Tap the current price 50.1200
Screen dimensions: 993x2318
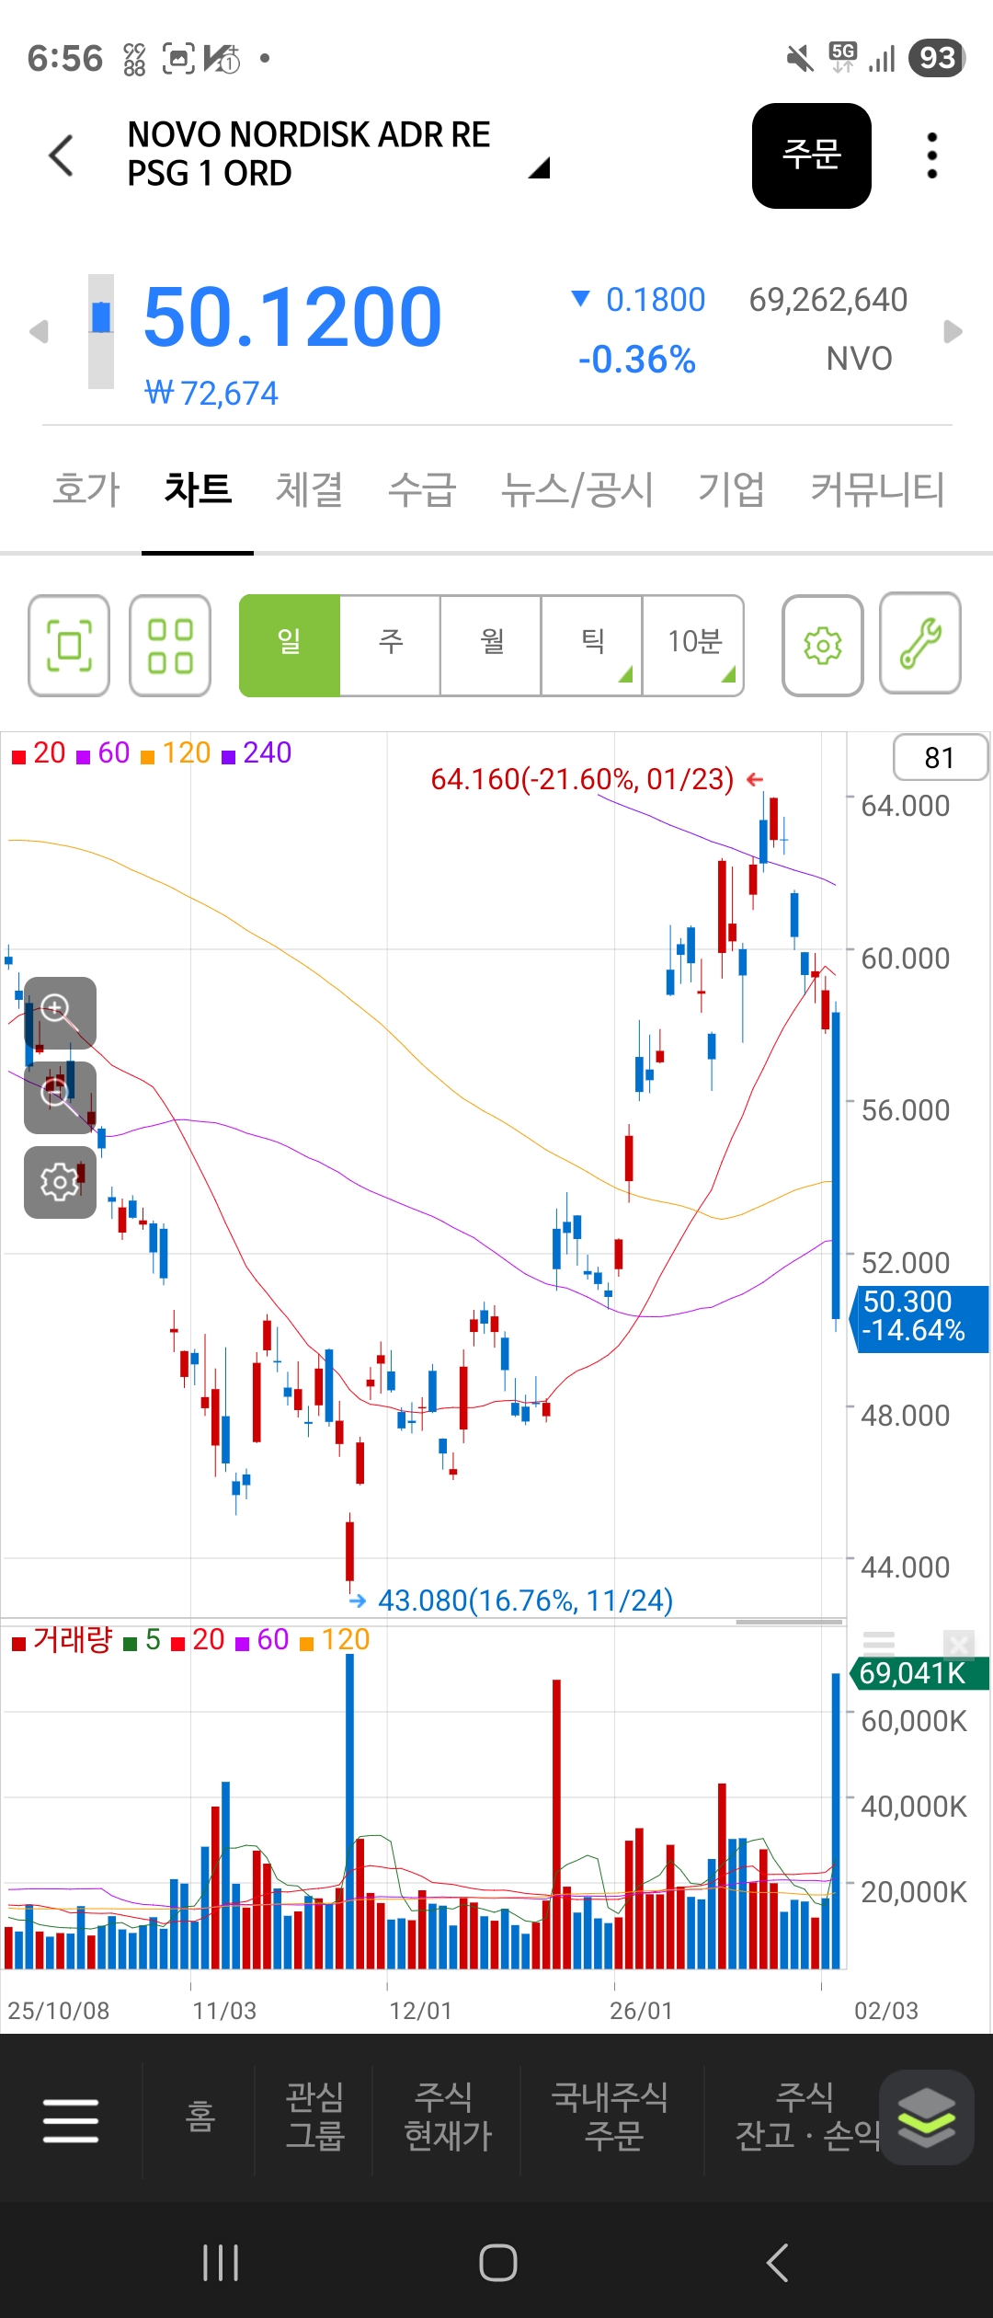[x=292, y=316]
